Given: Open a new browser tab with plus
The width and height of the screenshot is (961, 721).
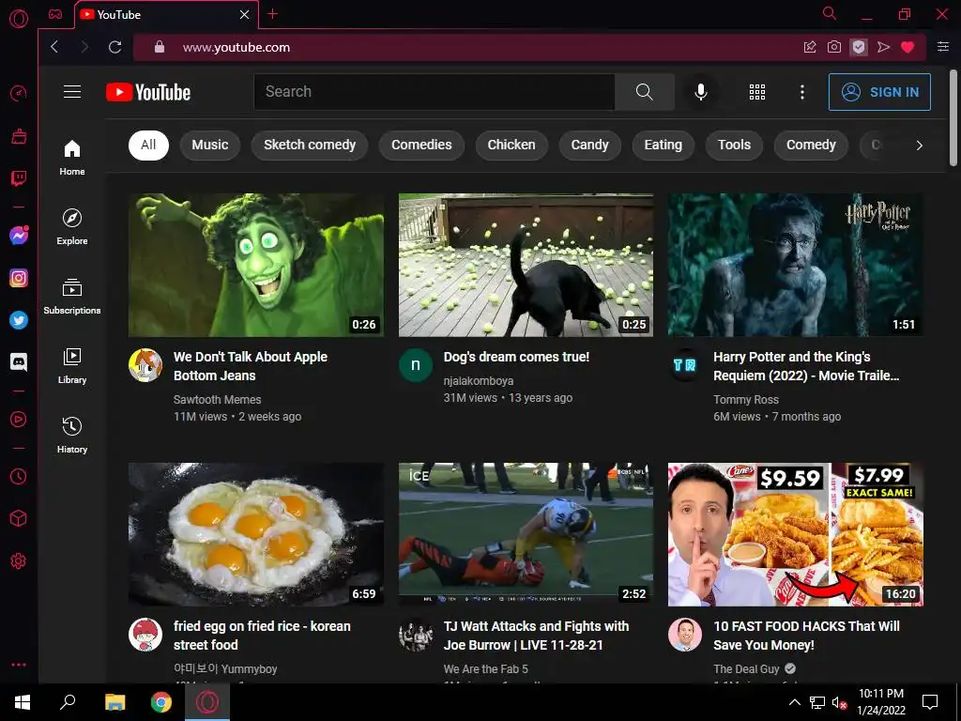Looking at the screenshot, I should pyautogui.click(x=273, y=14).
